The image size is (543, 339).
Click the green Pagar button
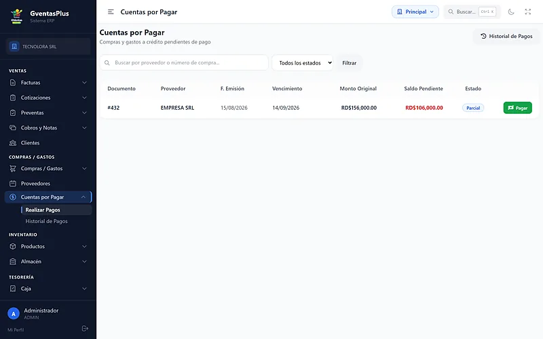click(x=517, y=108)
